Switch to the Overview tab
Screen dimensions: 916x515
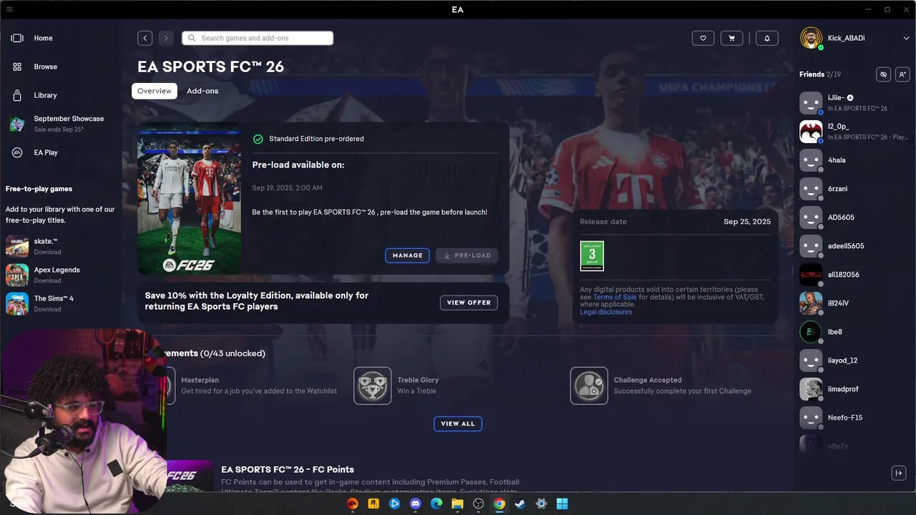pyautogui.click(x=155, y=91)
